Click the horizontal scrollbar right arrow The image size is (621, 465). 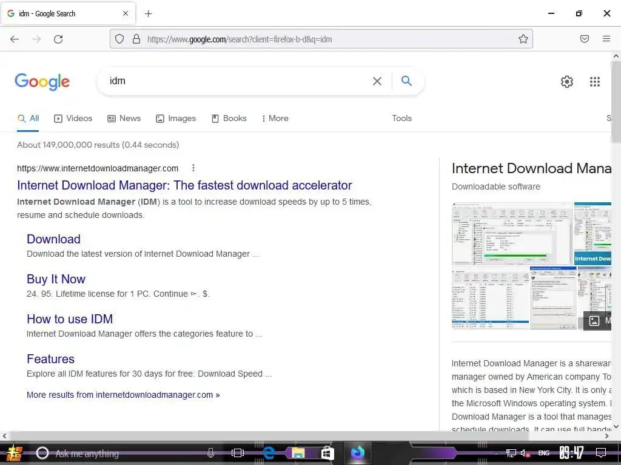coord(606,436)
